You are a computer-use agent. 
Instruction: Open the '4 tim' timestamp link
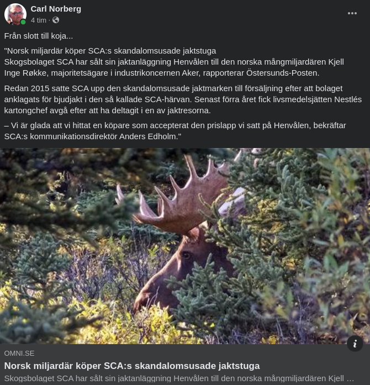pyautogui.click(x=38, y=20)
